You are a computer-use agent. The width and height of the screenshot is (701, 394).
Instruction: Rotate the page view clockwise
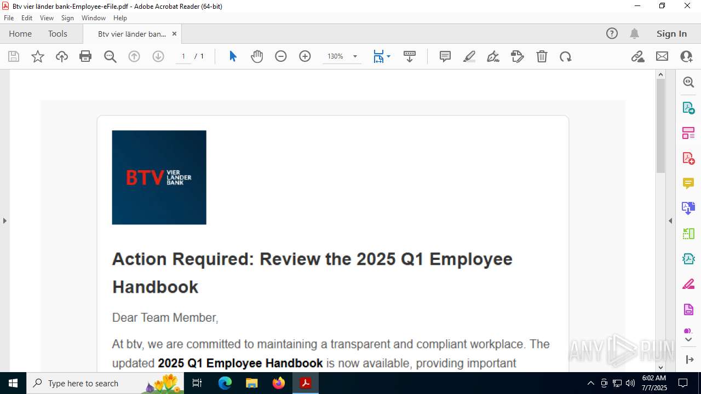[566, 56]
